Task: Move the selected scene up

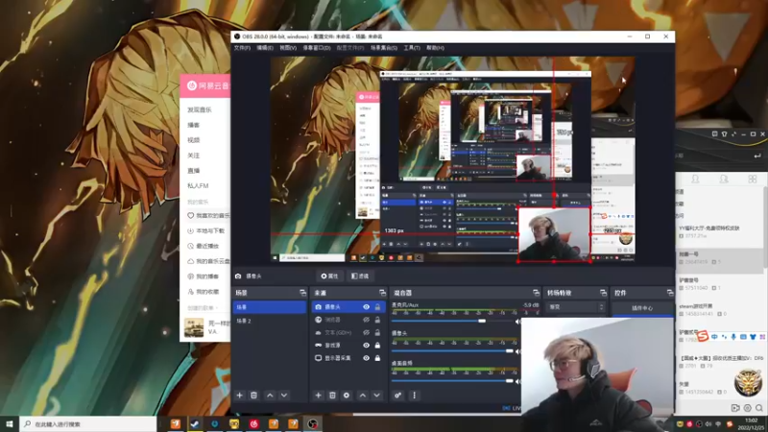Action: point(270,396)
